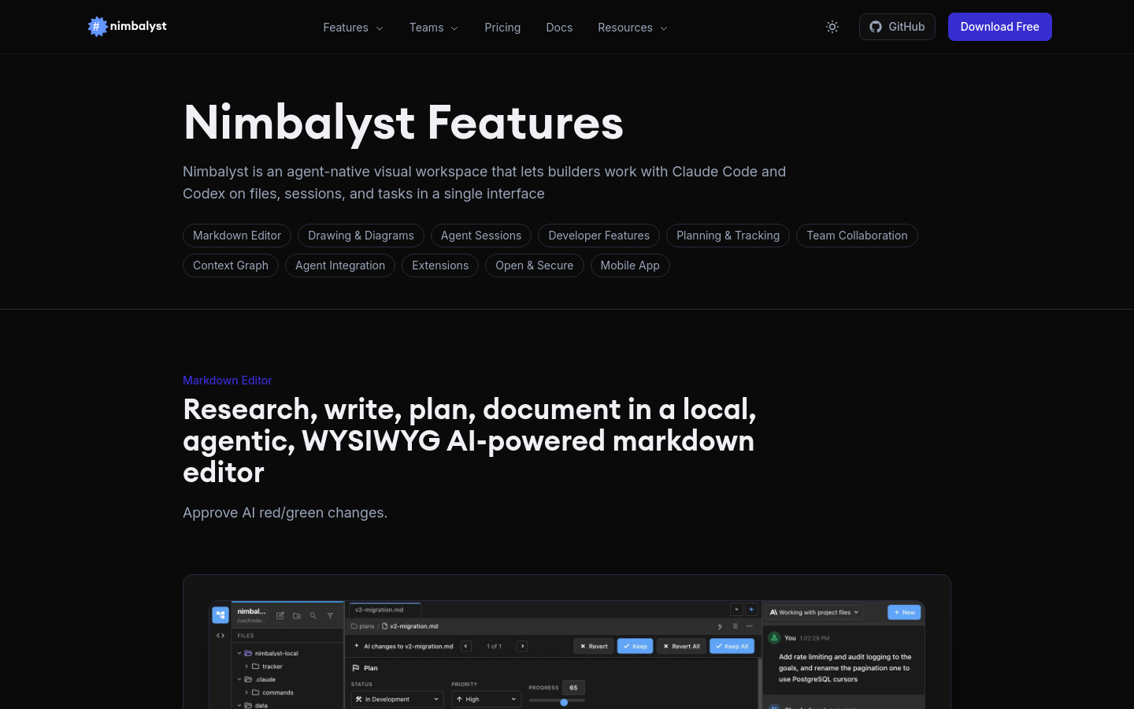The height and width of the screenshot is (709, 1134).
Task: Click the Plan flag icon
Action: point(356,668)
